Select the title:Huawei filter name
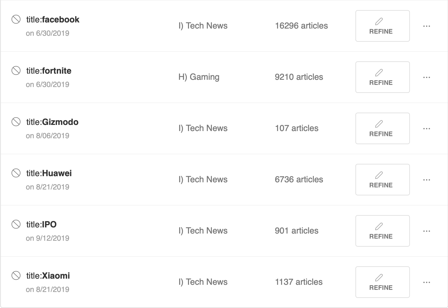 [49, 173]
